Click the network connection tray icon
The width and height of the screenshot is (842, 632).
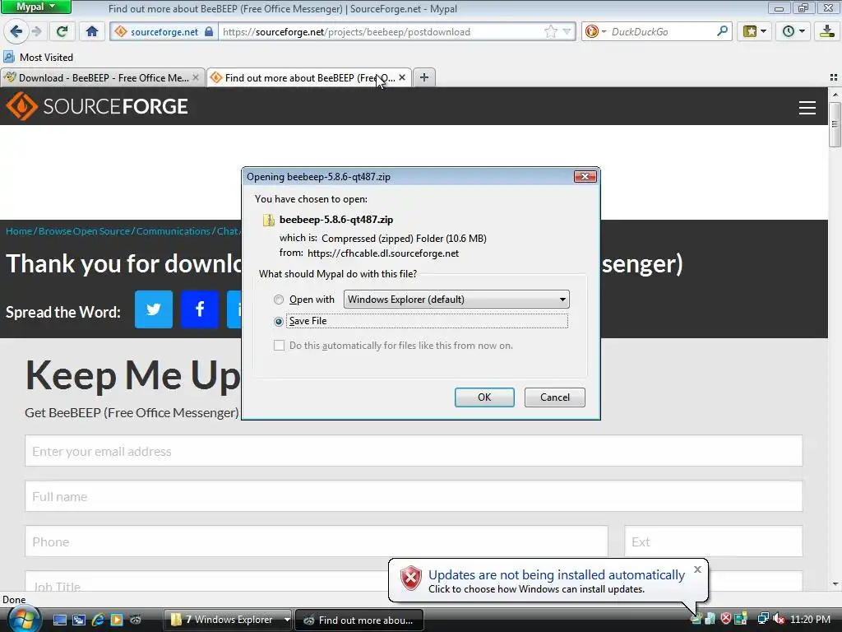(762, 619)
